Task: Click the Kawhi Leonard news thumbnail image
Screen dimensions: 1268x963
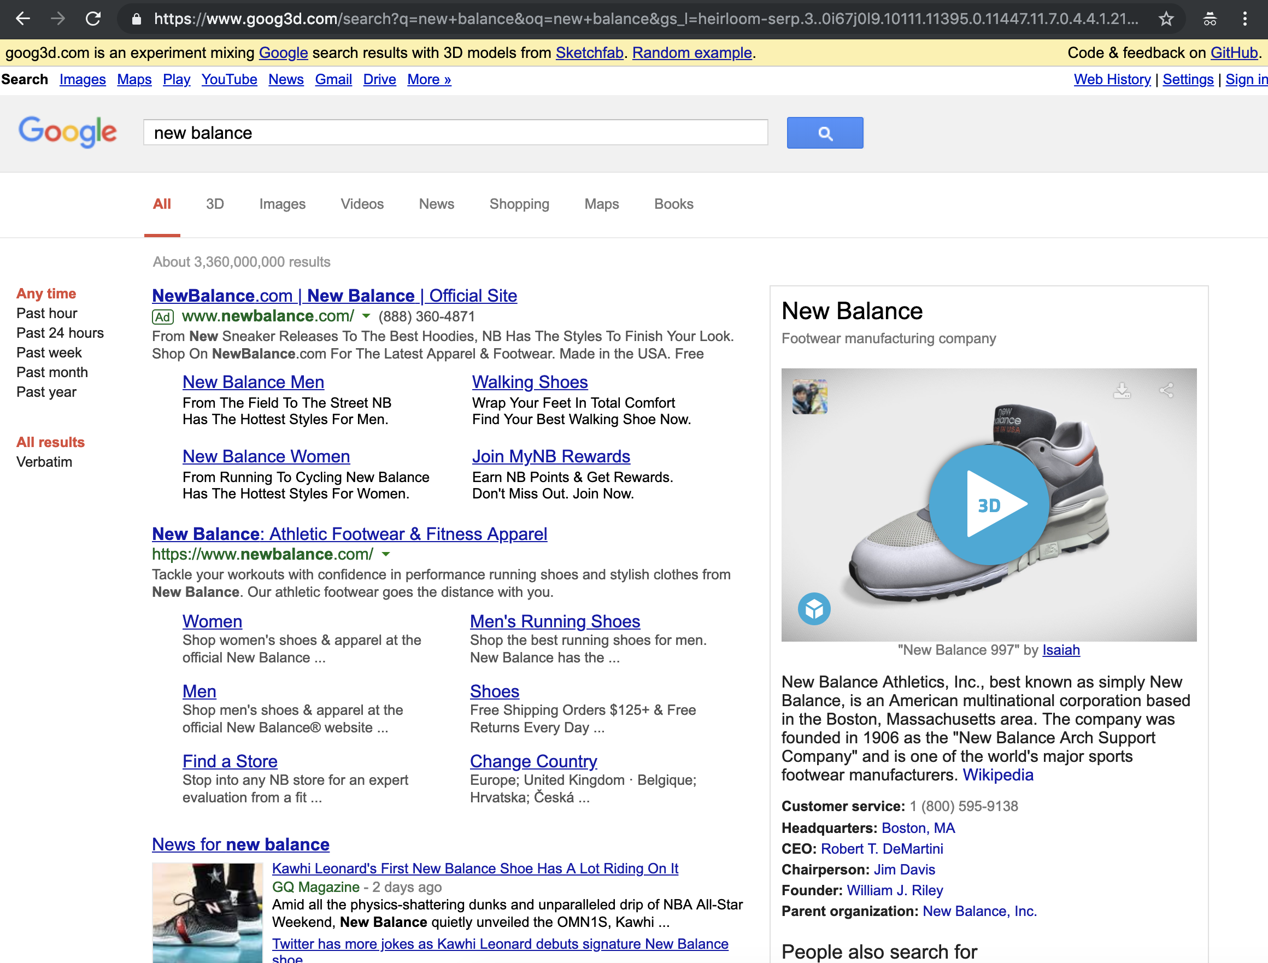Action: (207, 913)
